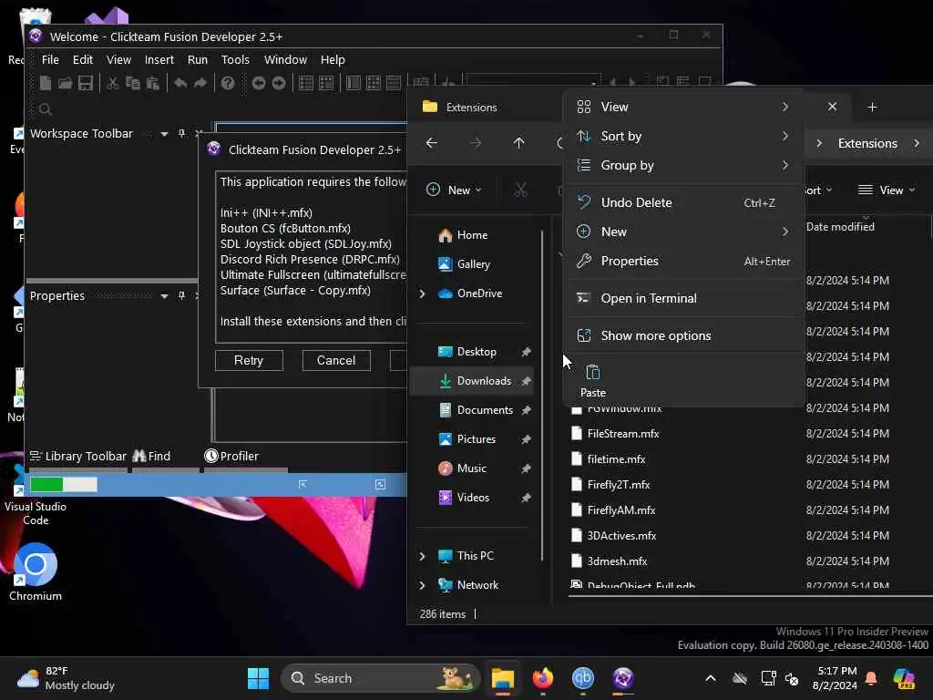Expand the This PC tree node

(x=423, y=556)
